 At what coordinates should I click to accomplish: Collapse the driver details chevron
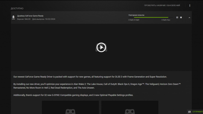pos(189,18)
